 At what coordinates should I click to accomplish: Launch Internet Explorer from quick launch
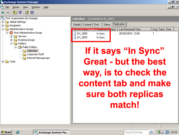18,132
